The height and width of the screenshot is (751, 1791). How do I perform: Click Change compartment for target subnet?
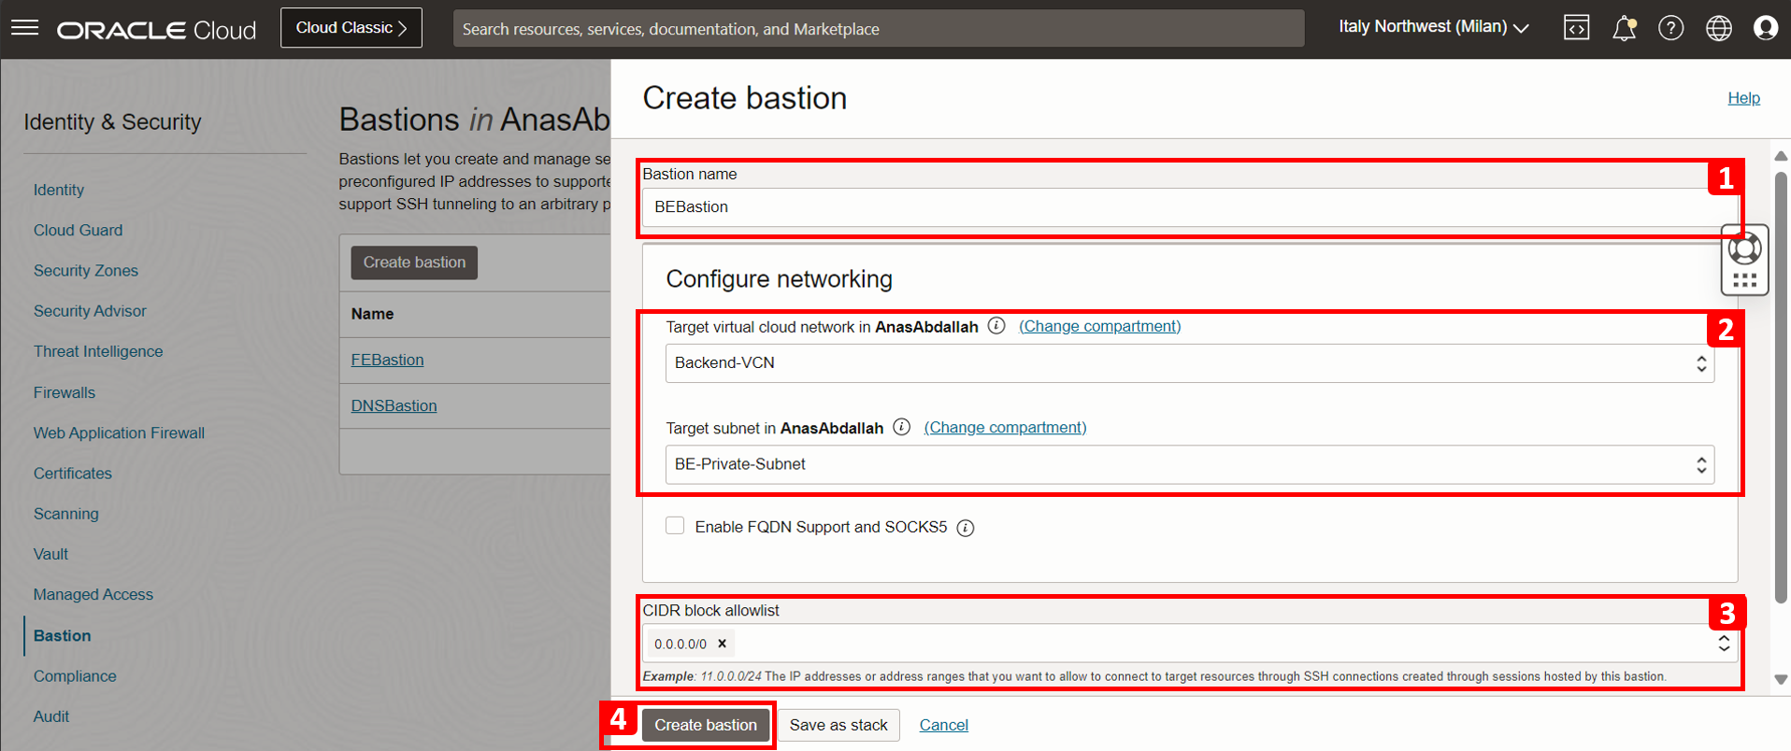tap(1005, 427)
